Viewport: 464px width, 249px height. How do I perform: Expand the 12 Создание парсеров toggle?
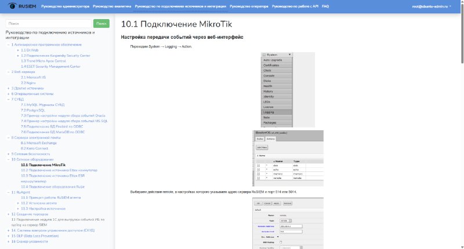point(8,214)
